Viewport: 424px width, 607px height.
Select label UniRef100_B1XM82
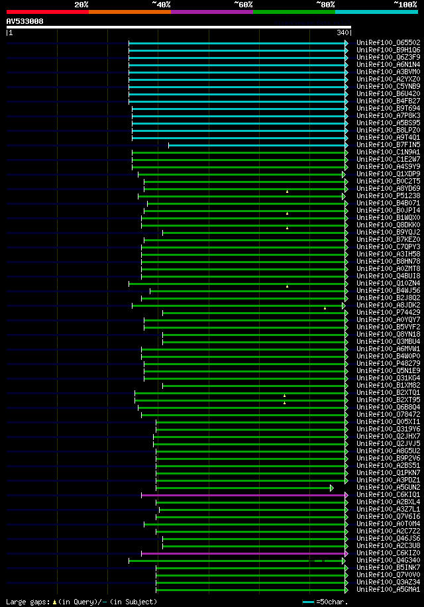[x=388, y=385]
